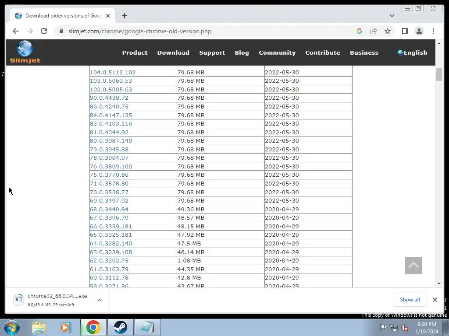Image resolution: width=449 pixels, height=336 pixels.
Task: Click the forward navigation arrow
Action: point(30,31)
